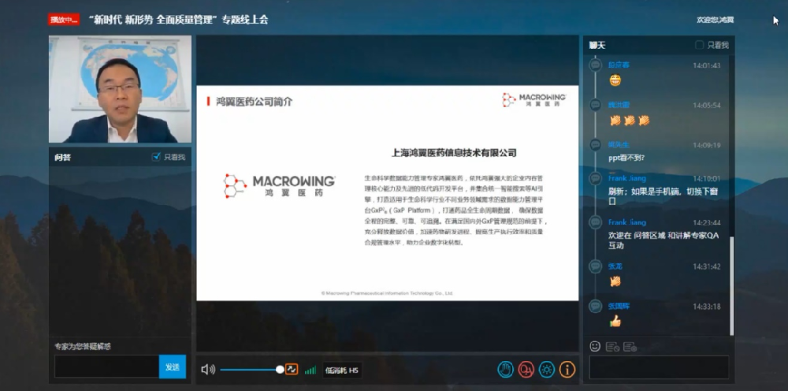Screen dimensions: 788x391
Task: Open the emoji smiley picker in chat
Action: (595, 346)
